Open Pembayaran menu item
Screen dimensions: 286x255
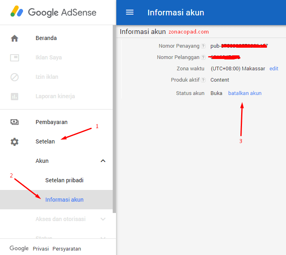click(x=52, y=122)
